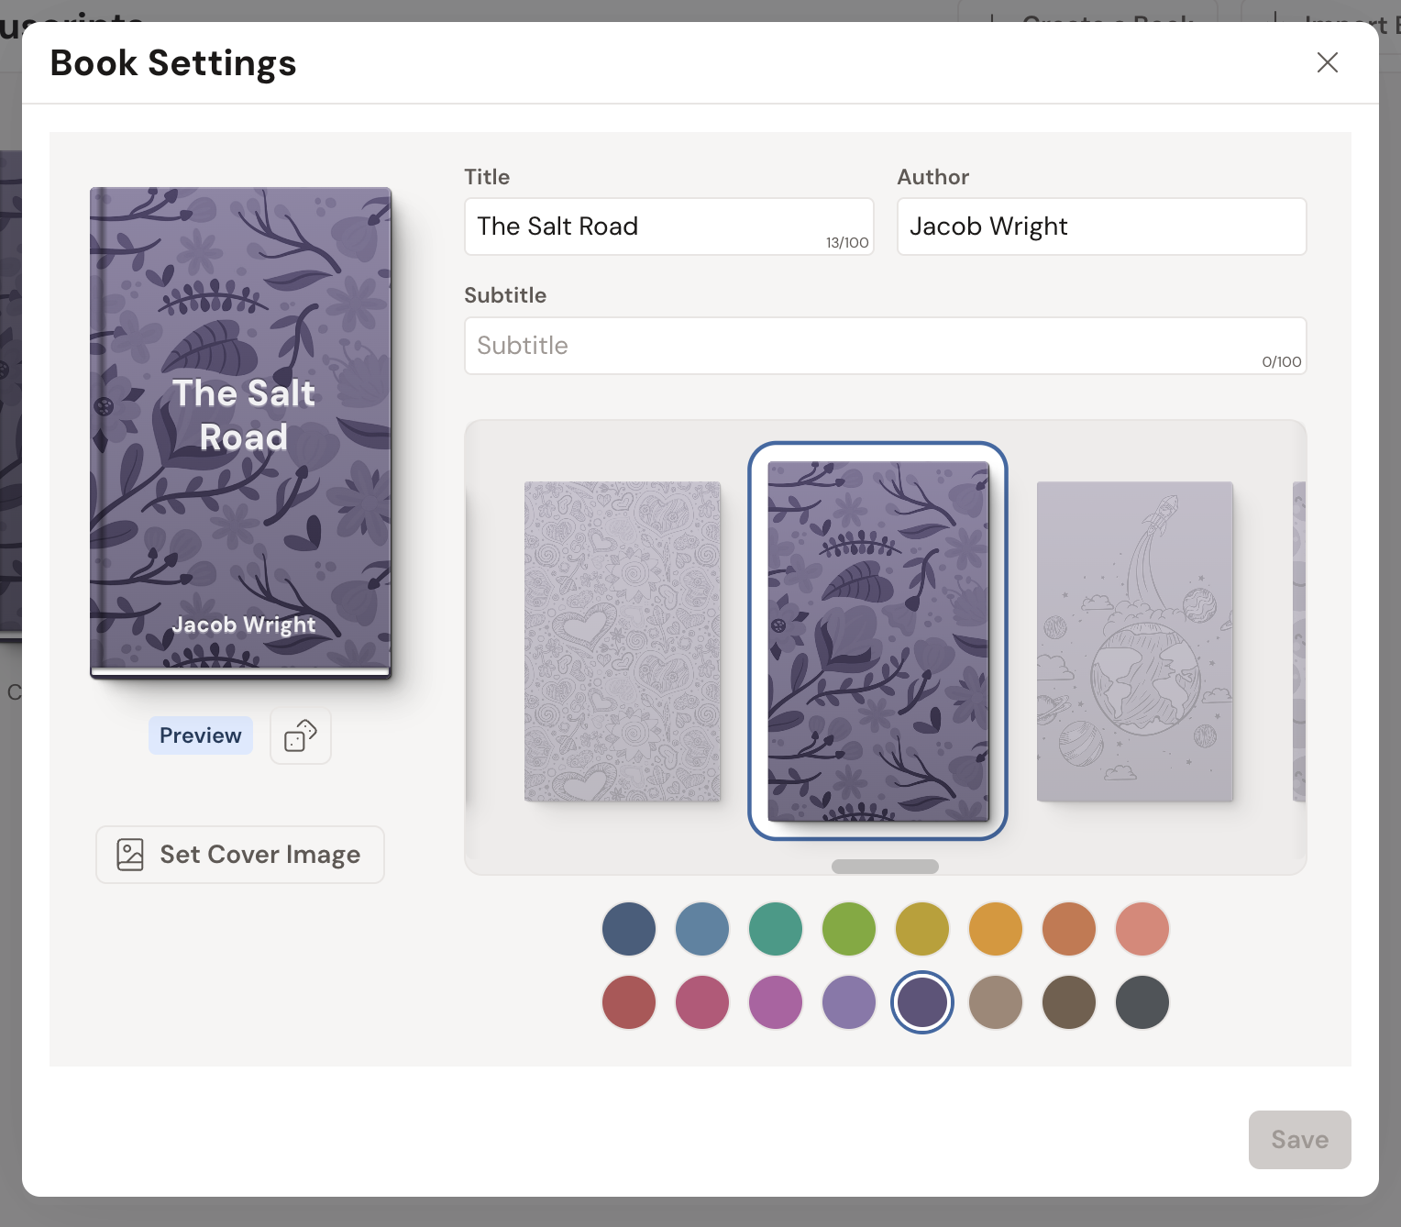Edit the Title field with The Salt Road

pos(669,227)
